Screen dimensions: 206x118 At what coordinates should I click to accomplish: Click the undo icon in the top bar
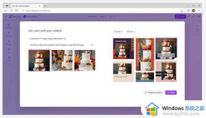tap(110, 16)
